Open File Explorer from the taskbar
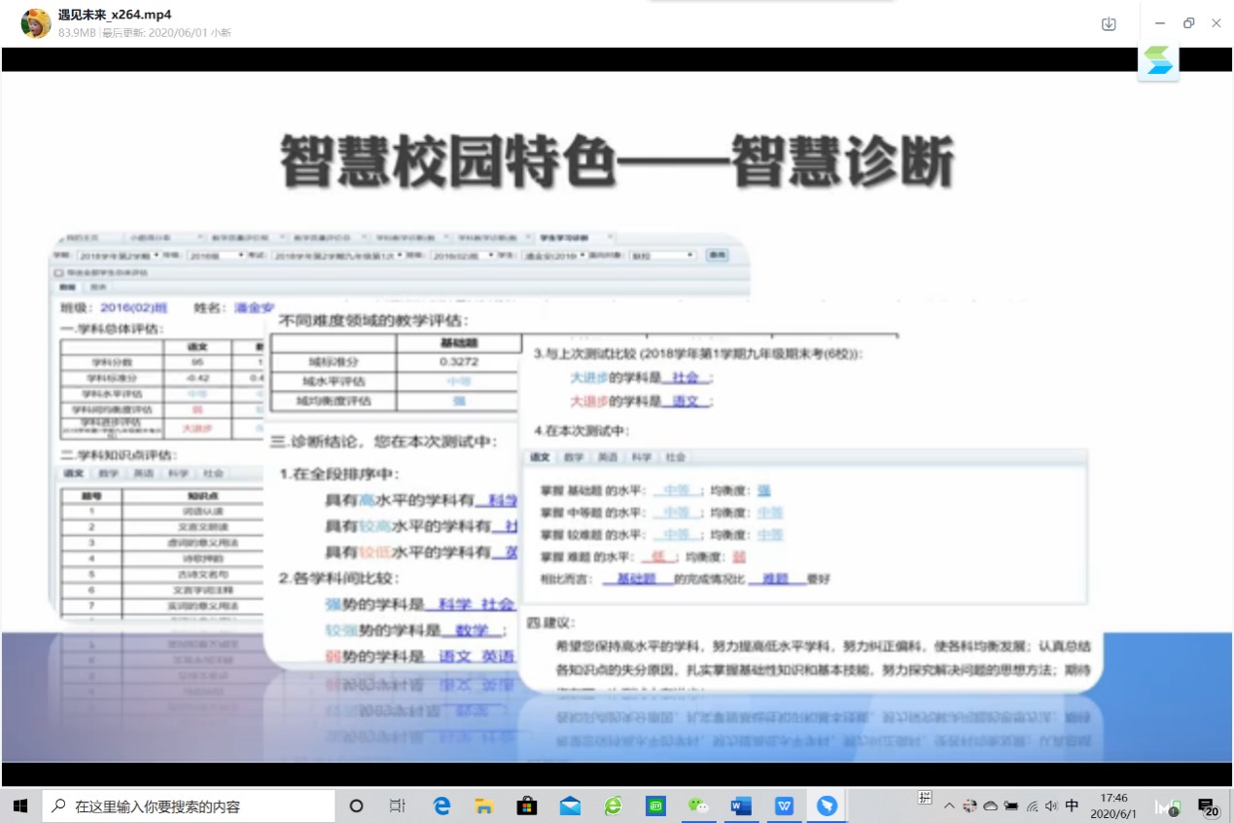The height and width of the screenshot is (823, 1234). pyautogui.click(x=484, y=805)
